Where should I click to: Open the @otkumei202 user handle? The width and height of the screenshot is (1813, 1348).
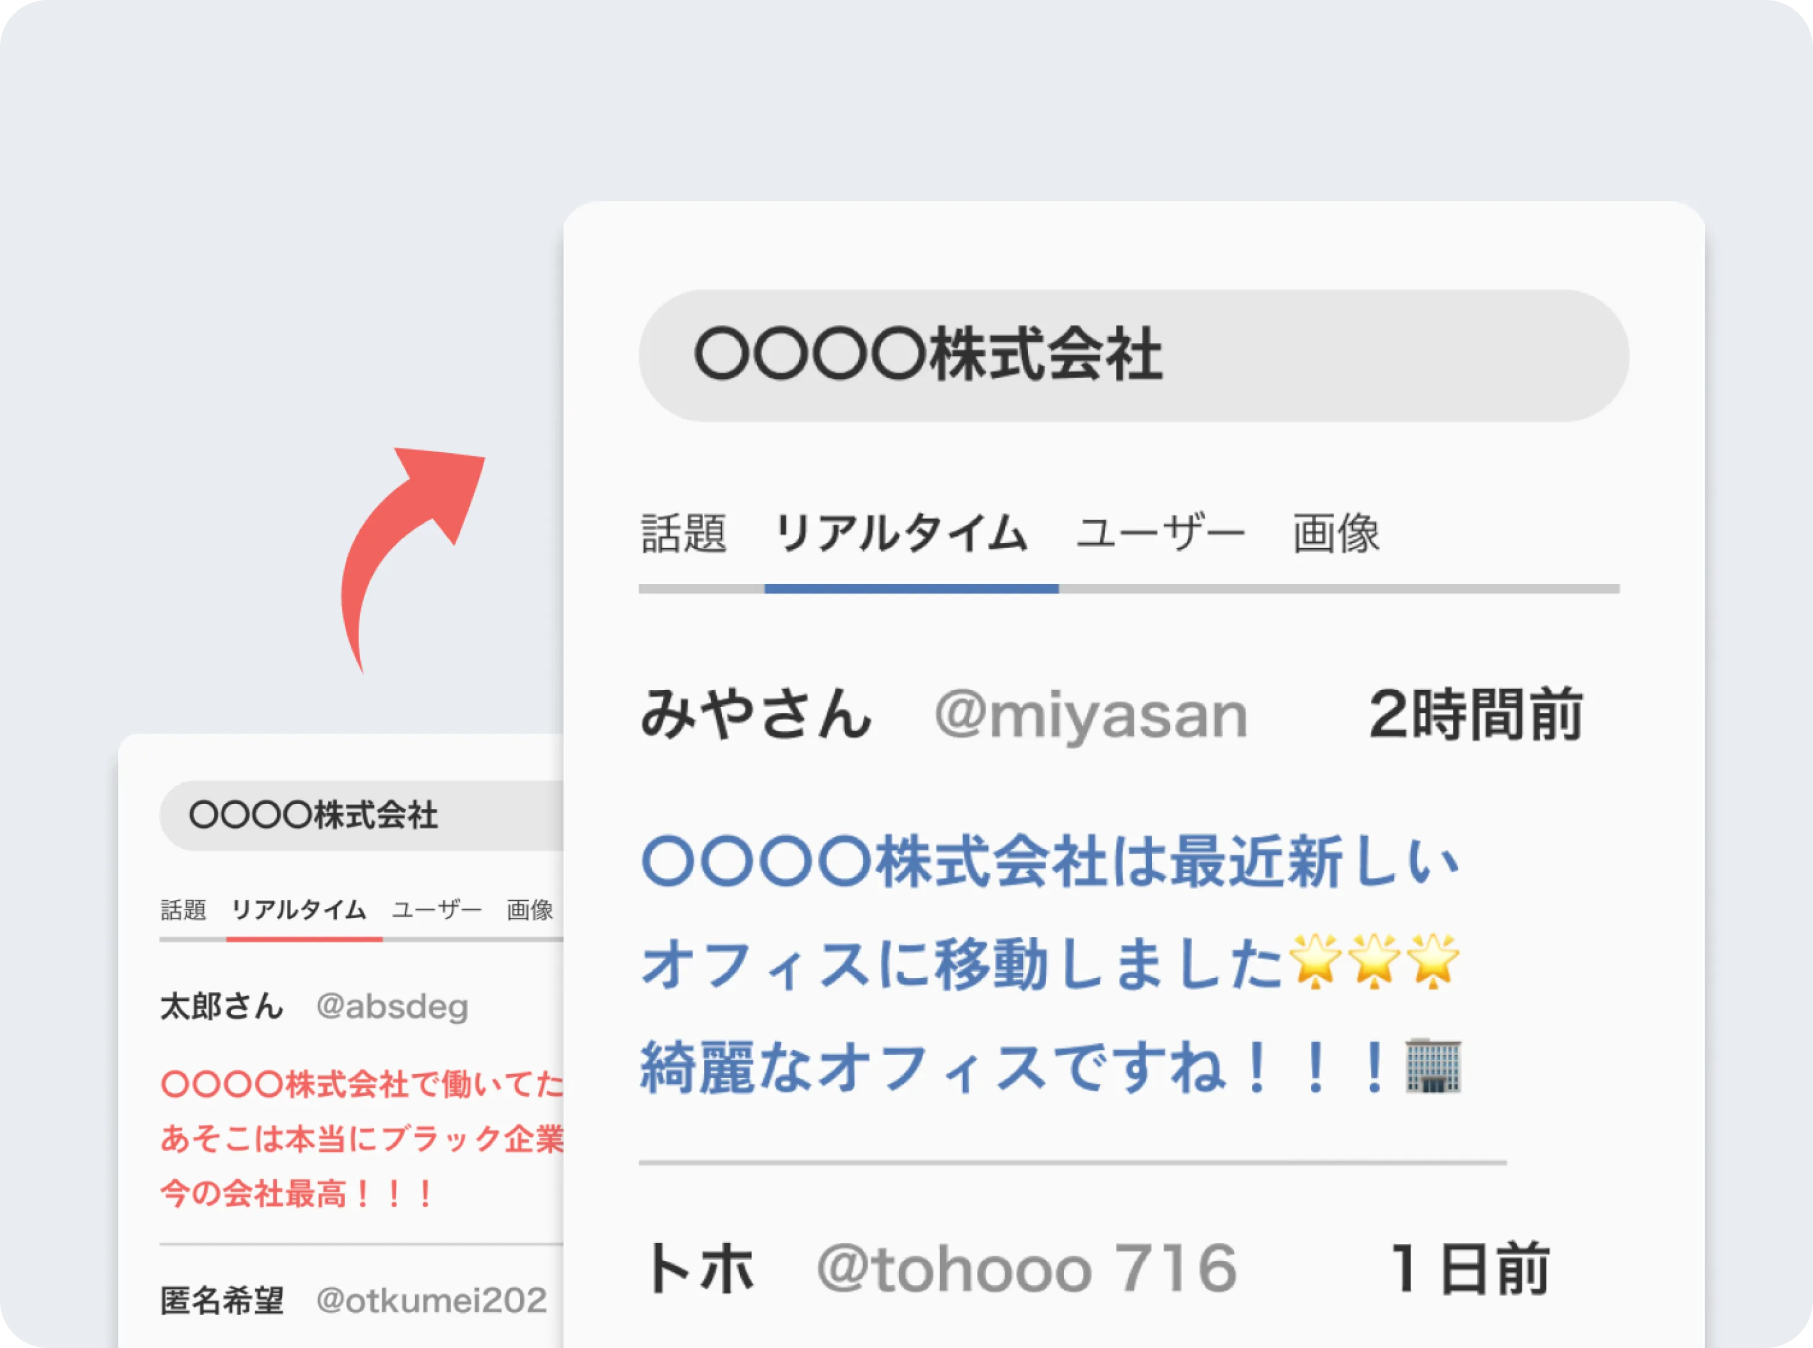[x=431, y=1301]
